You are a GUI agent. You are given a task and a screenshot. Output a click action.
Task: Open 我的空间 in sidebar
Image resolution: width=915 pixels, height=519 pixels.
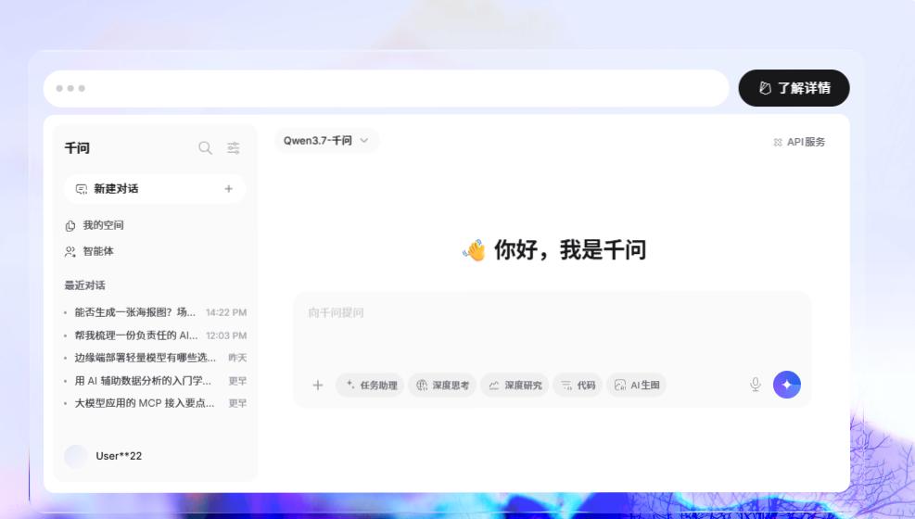[x=94, y=225]
